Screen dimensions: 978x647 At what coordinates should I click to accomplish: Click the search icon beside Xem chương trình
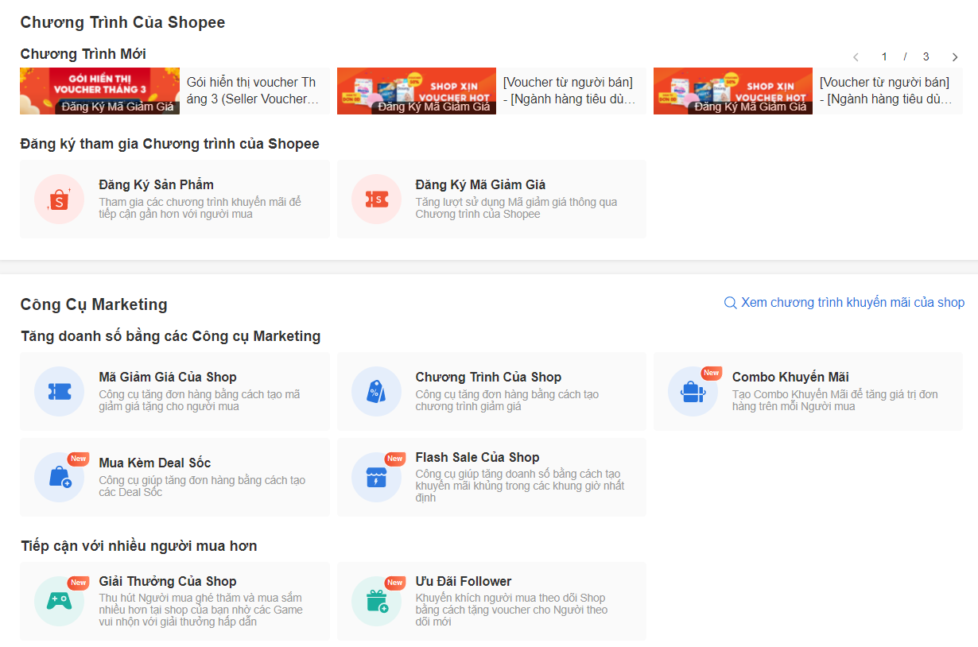pos(730,303)
